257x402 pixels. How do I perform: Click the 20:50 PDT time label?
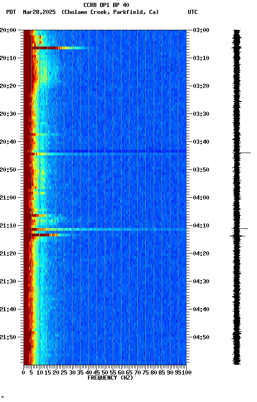pos(8,170)
